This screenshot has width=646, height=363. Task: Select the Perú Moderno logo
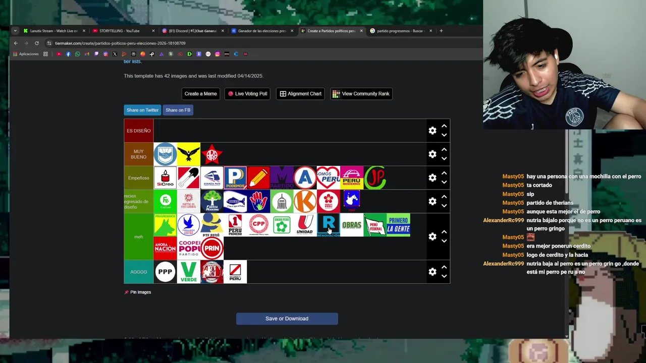coord(351,177)
